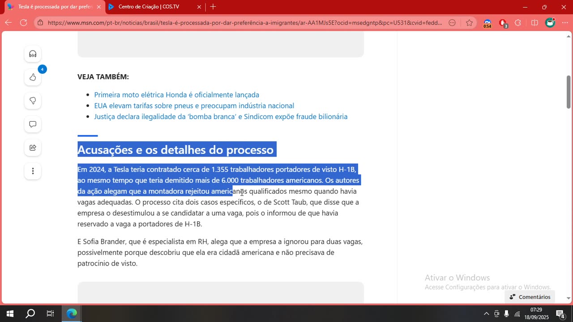The width and height of the screenshot is (573, 322).
Task: Click the like count badge 4
Action: (x=42, y=69)
